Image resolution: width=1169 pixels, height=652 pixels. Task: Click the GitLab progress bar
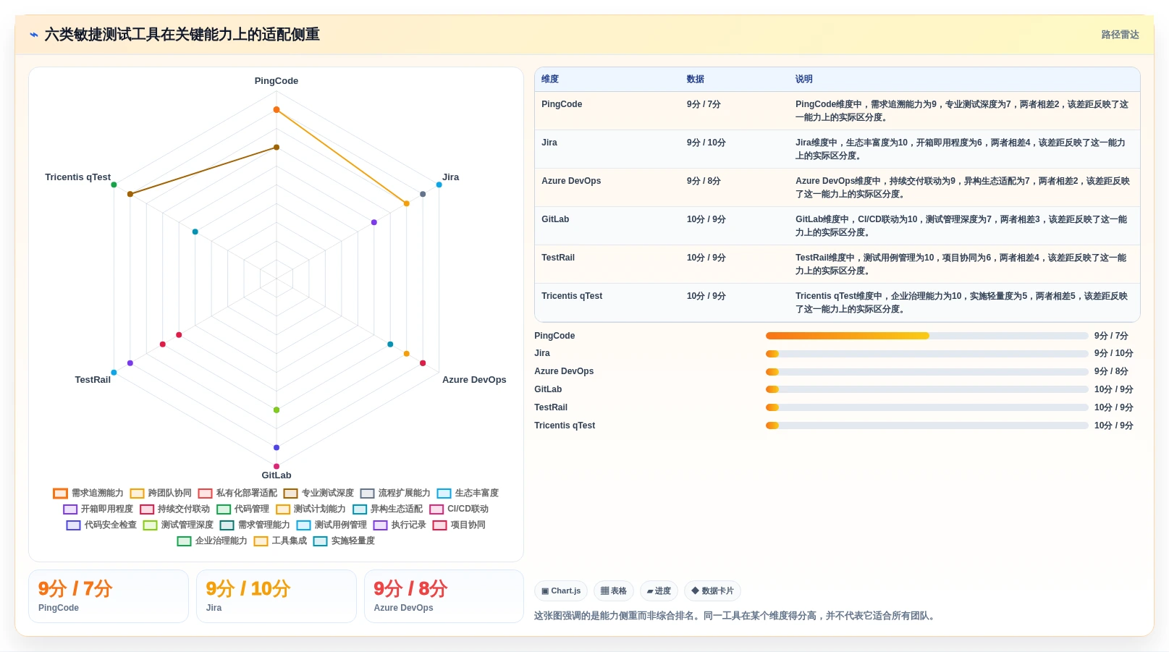click(927, 389)
